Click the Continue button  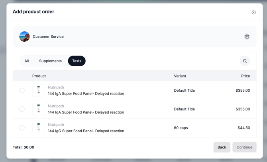click(x=244, y=147)
